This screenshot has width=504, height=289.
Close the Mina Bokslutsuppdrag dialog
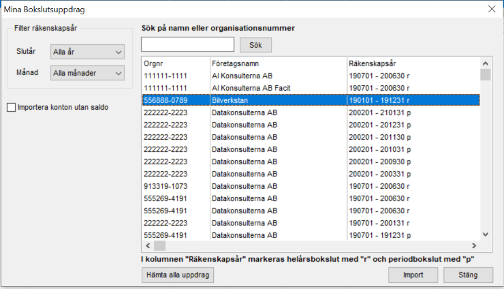492,9
